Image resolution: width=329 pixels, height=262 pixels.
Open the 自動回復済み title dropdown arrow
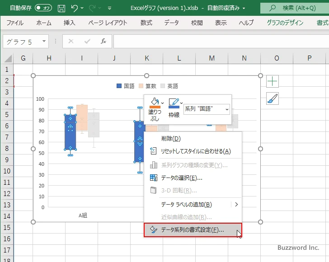click(244, 8)
